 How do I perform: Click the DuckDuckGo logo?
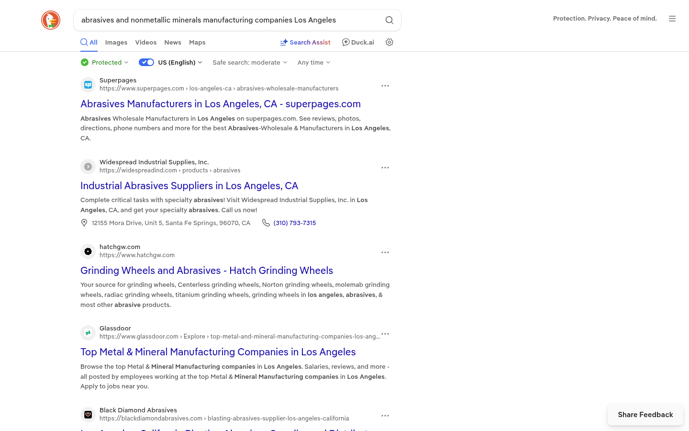51,20
